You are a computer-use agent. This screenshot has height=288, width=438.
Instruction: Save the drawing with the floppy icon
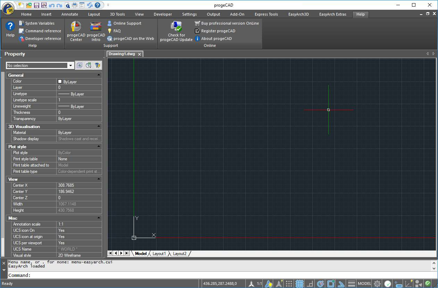(x=36, y=5)
